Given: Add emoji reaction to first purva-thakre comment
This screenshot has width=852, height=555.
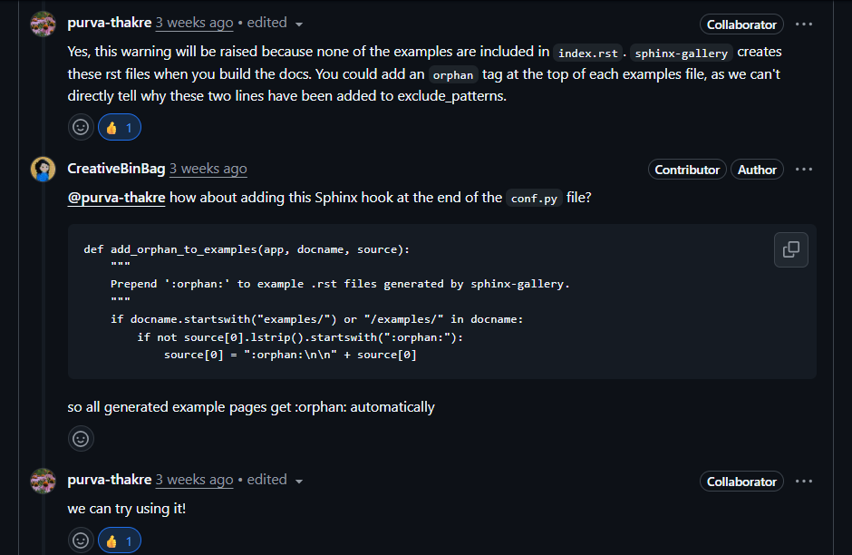Looking at the screenshot, I should point(81,127).
